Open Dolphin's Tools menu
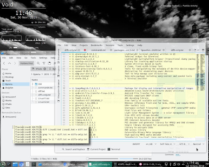 (33, 58)
